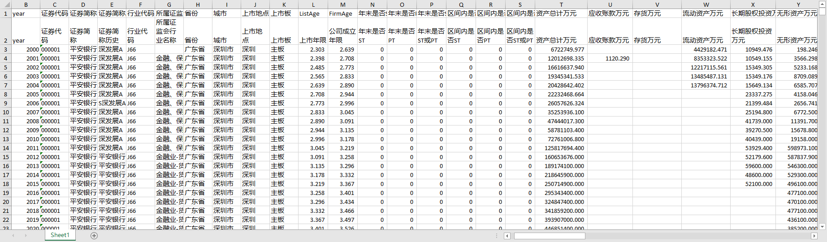Image resolution: width=827 pixels, height=242 pixels.
Task: Select column T header
Action: (561, 4)
